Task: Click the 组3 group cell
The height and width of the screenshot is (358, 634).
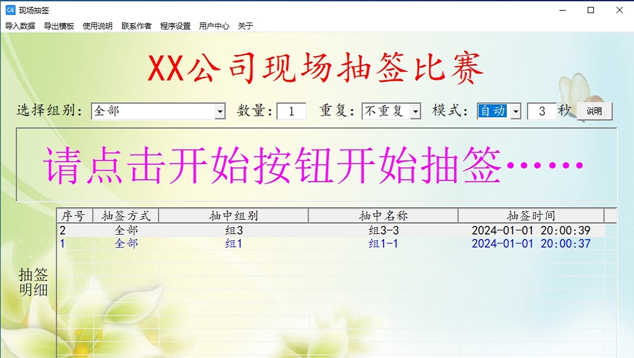Action: tap(234, 230)
